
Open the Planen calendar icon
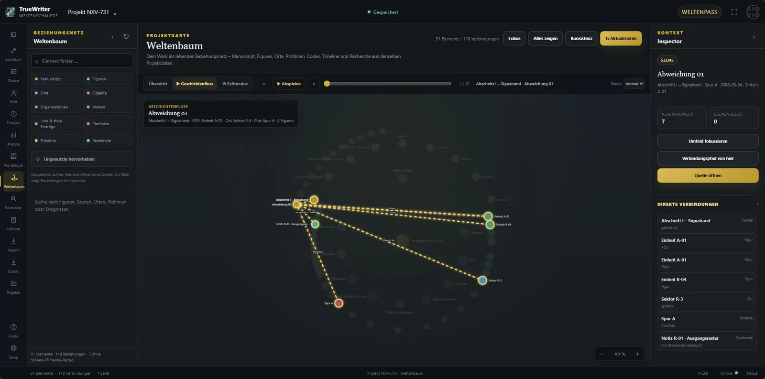click(13, 72)
